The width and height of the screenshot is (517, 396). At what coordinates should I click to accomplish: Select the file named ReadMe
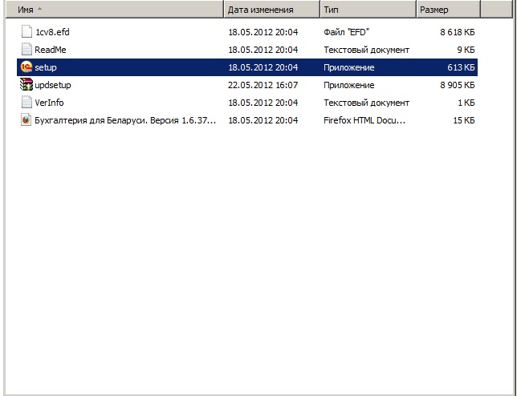(x=51, y=51)
